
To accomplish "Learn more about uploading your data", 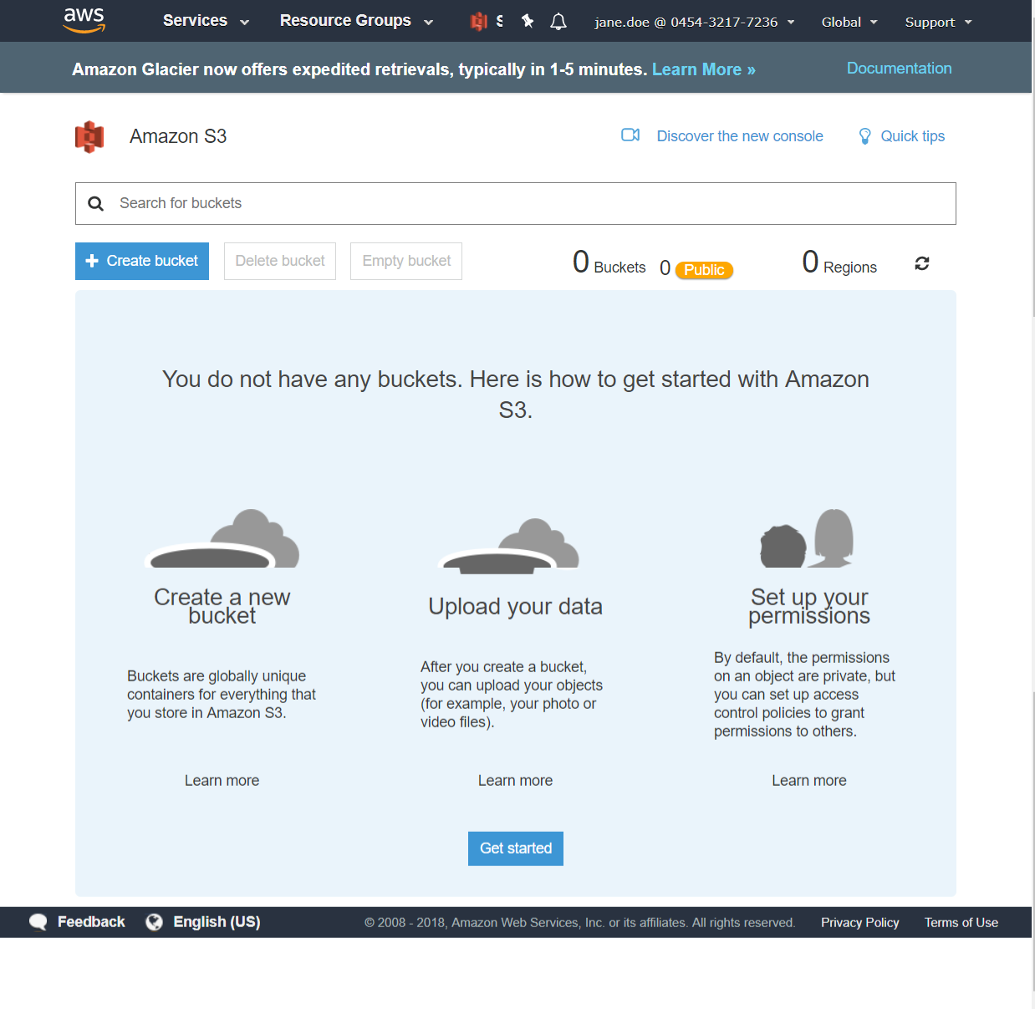I will [516, 780].
